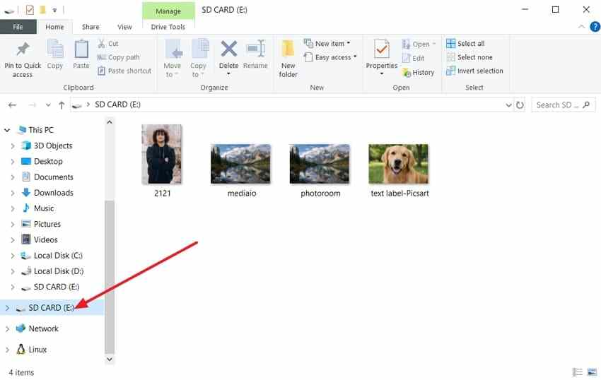Screen dimensions: 601x380
Task: Click SD CARD (E:) in address bar
Action: click(117, 105)
